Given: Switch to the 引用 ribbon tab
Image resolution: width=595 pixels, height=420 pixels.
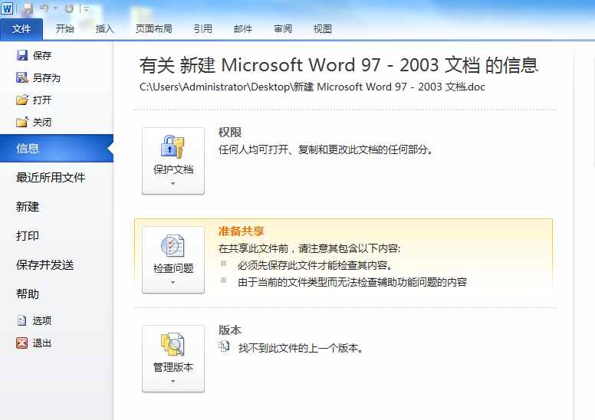Looking at the screenshot, I should [x=203, y=29].
